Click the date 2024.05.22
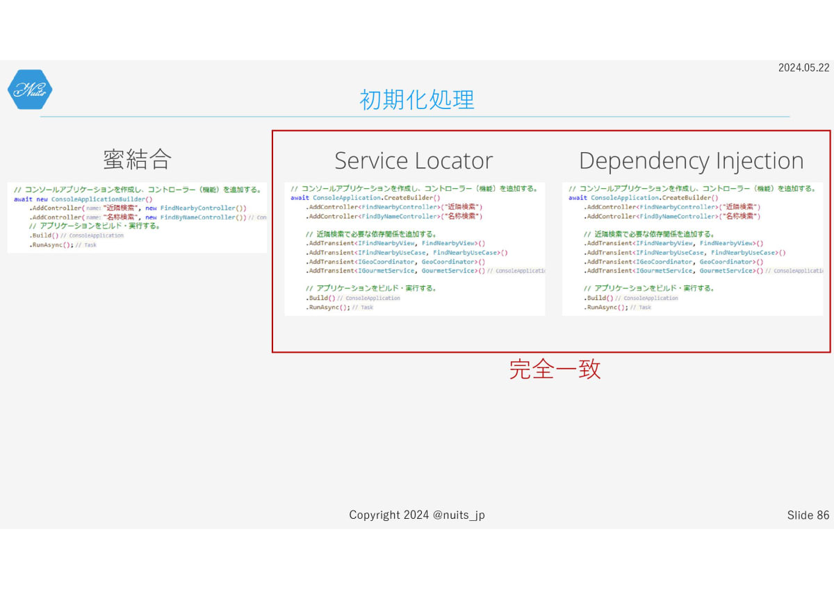This screenshot has width=834, height=589. (x=803, y=67)
